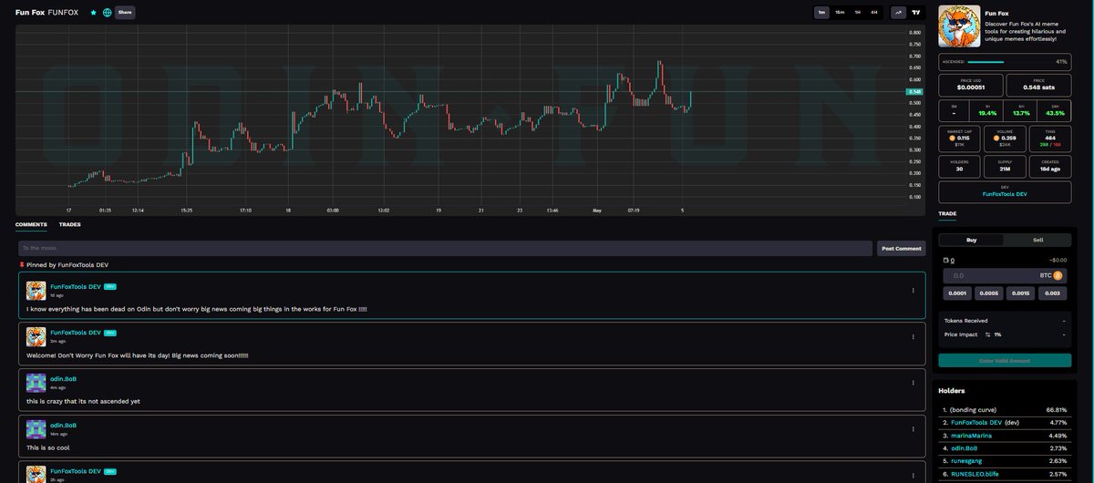
Task: Click the DEV badge on the pinned comment
Action: click(x=109, y=286)
